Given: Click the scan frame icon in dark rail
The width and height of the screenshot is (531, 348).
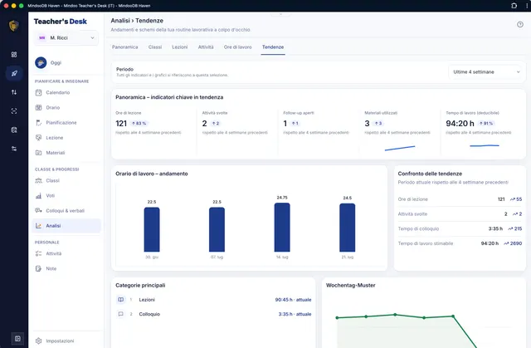Looking at the screenshot, I should [x=14, y=111].
